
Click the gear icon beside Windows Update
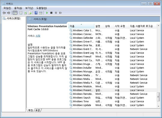pyautogui.click(x=71, y=105)
